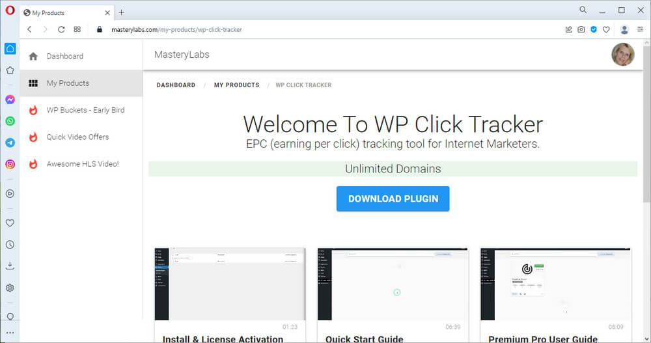Open Awesome HLS Video! item
This screenshot has height=343, width=651.
point(81,164)
